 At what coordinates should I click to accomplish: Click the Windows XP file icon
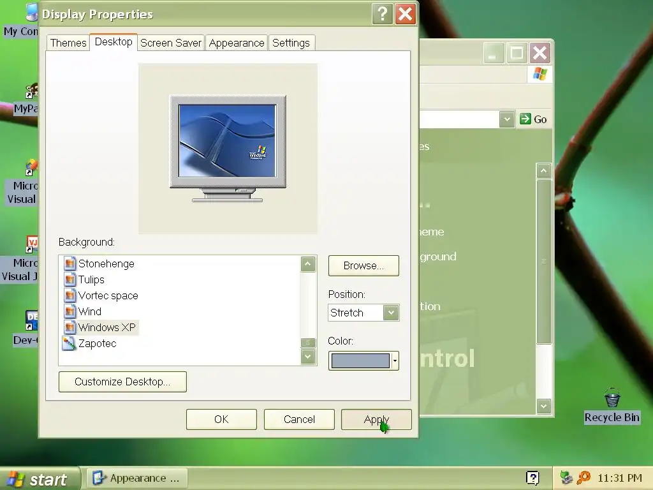tap(70, 327)
